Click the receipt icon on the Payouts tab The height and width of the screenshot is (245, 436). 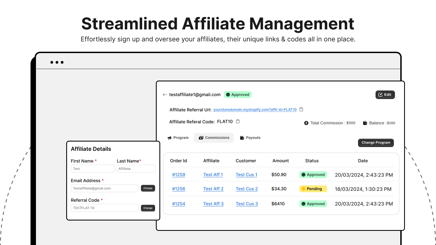242,137
